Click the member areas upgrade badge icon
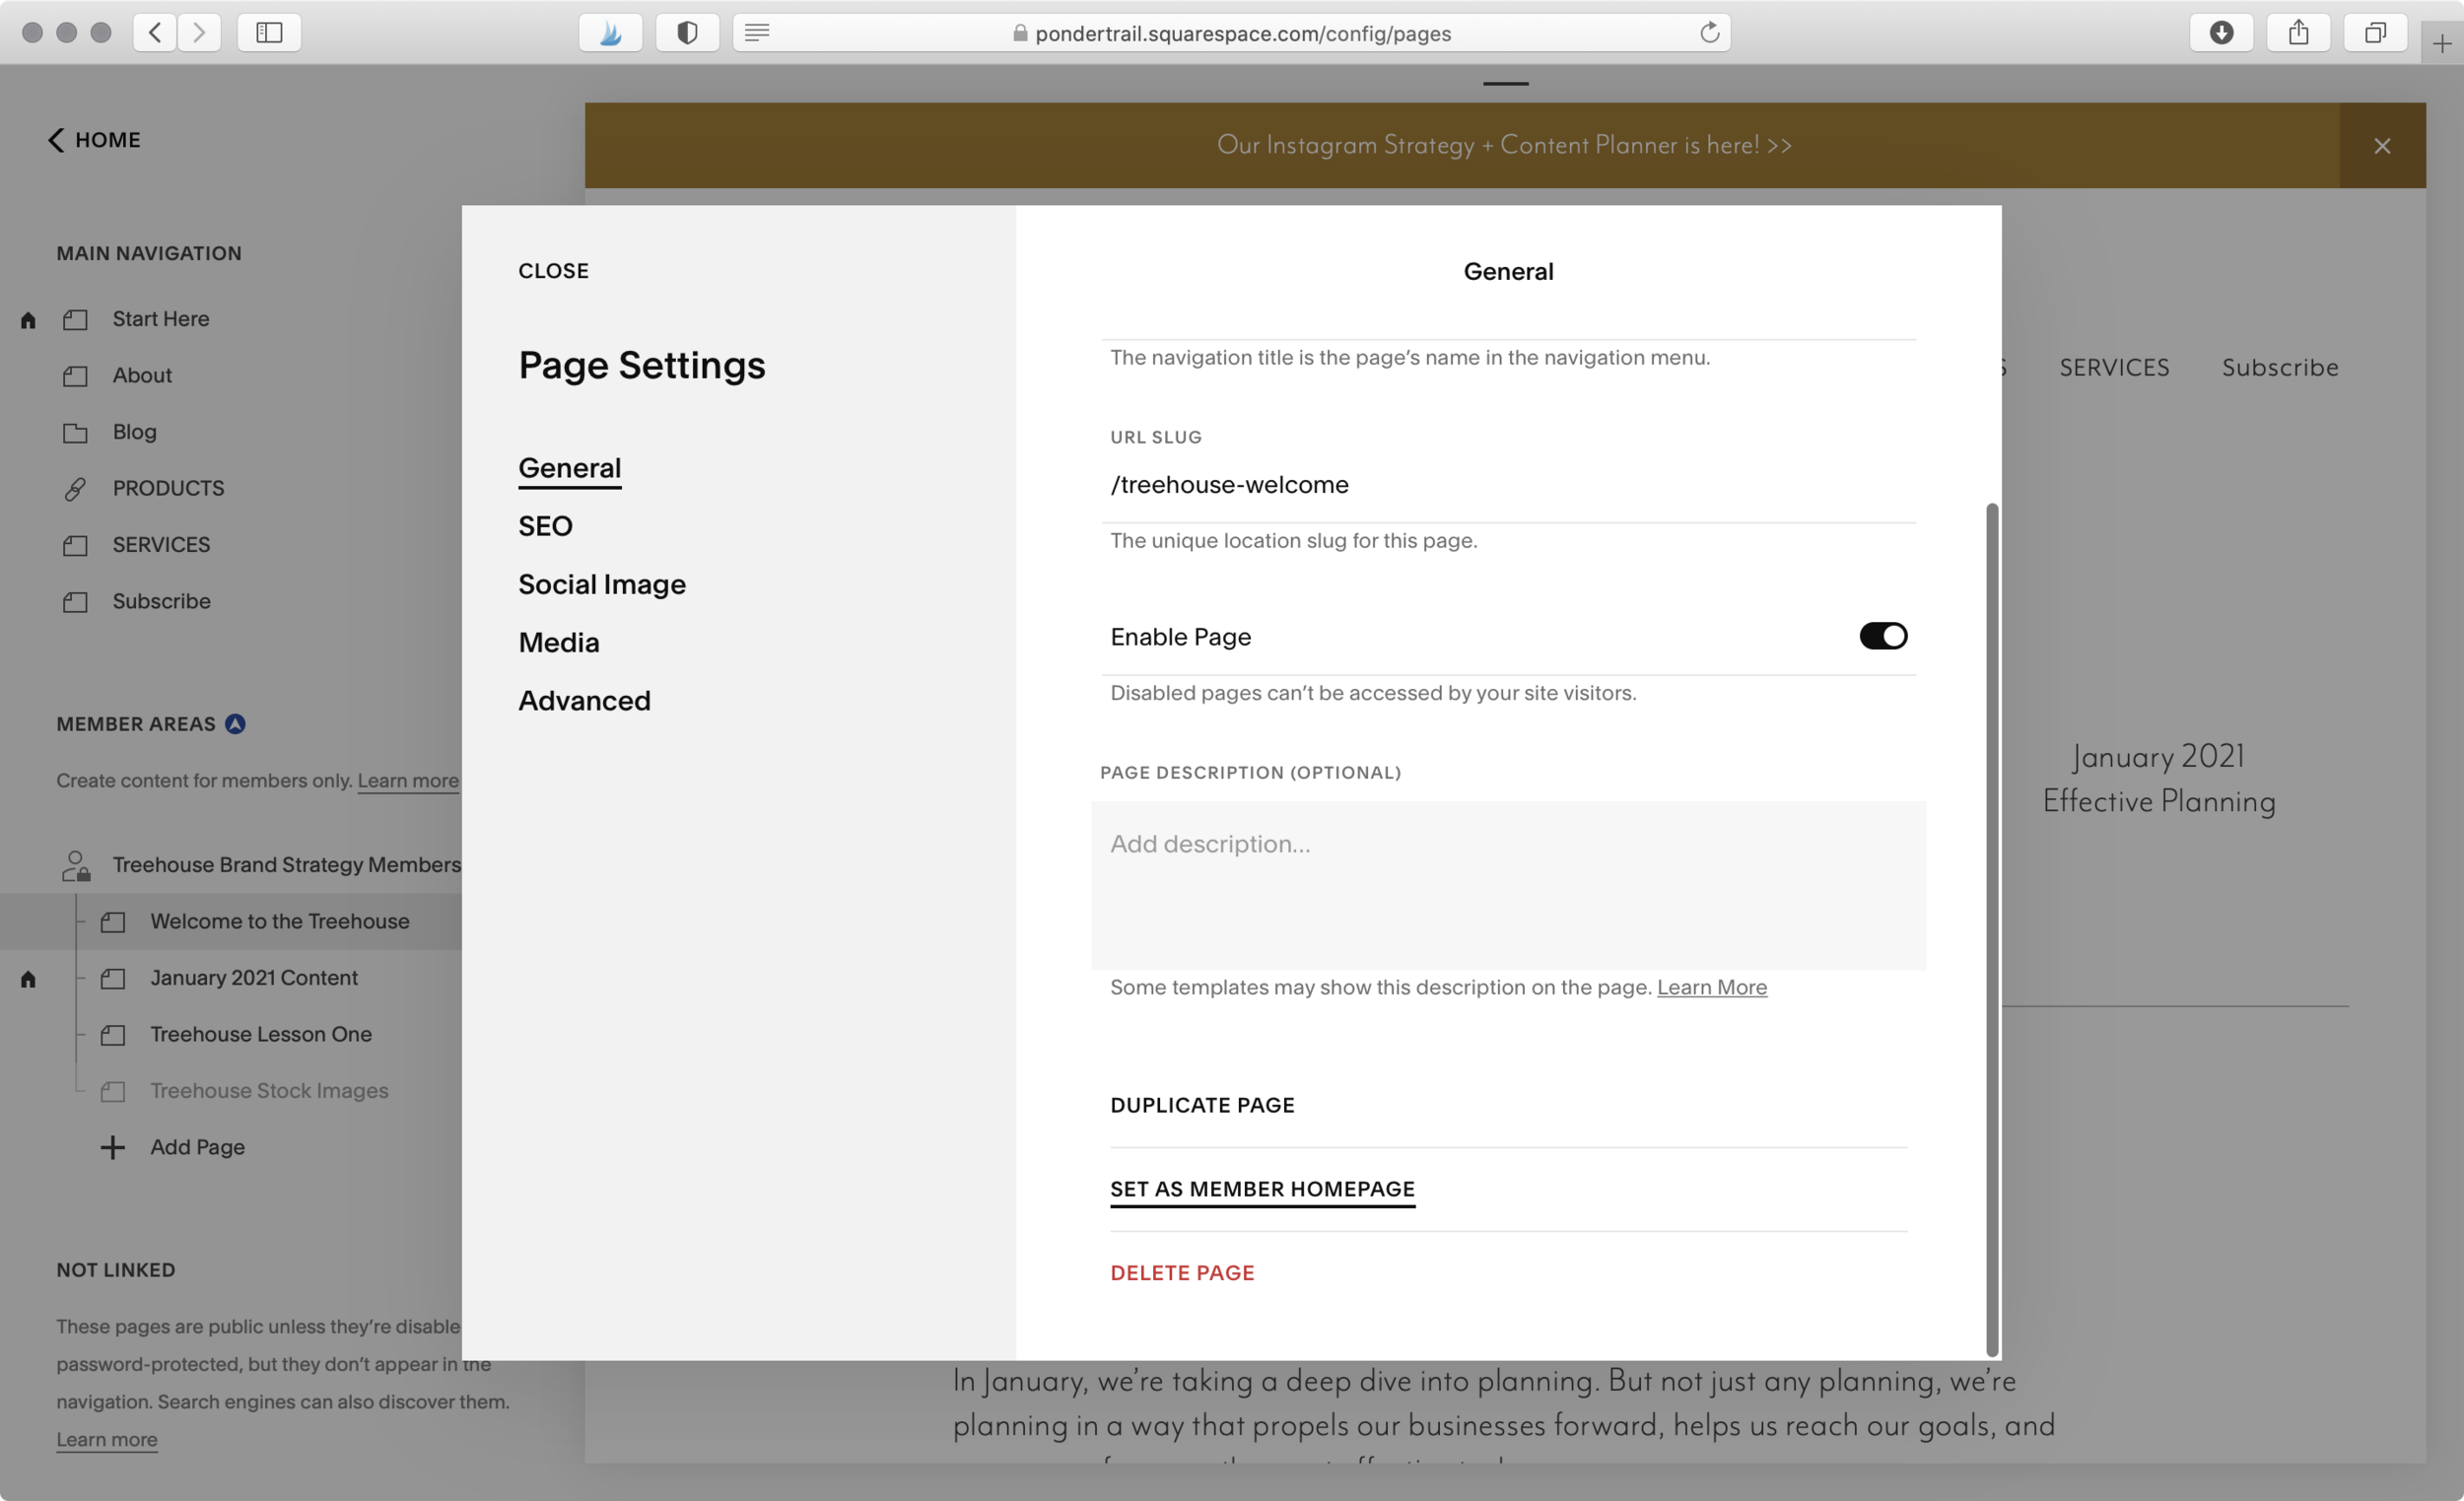 coord(235,724)
